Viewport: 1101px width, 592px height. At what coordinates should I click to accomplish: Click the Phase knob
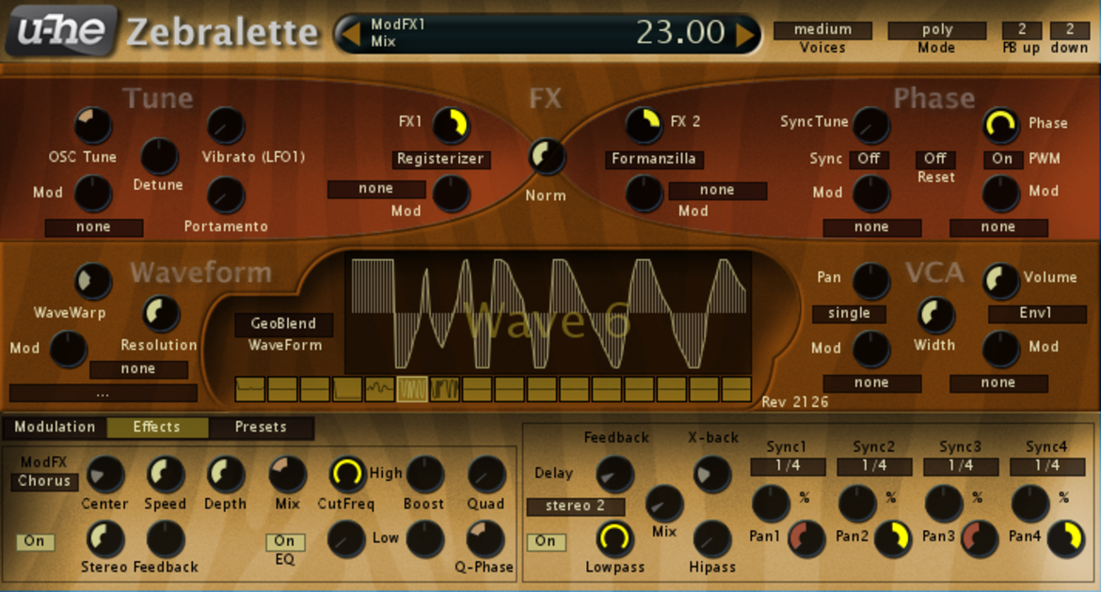point(1000,126)
